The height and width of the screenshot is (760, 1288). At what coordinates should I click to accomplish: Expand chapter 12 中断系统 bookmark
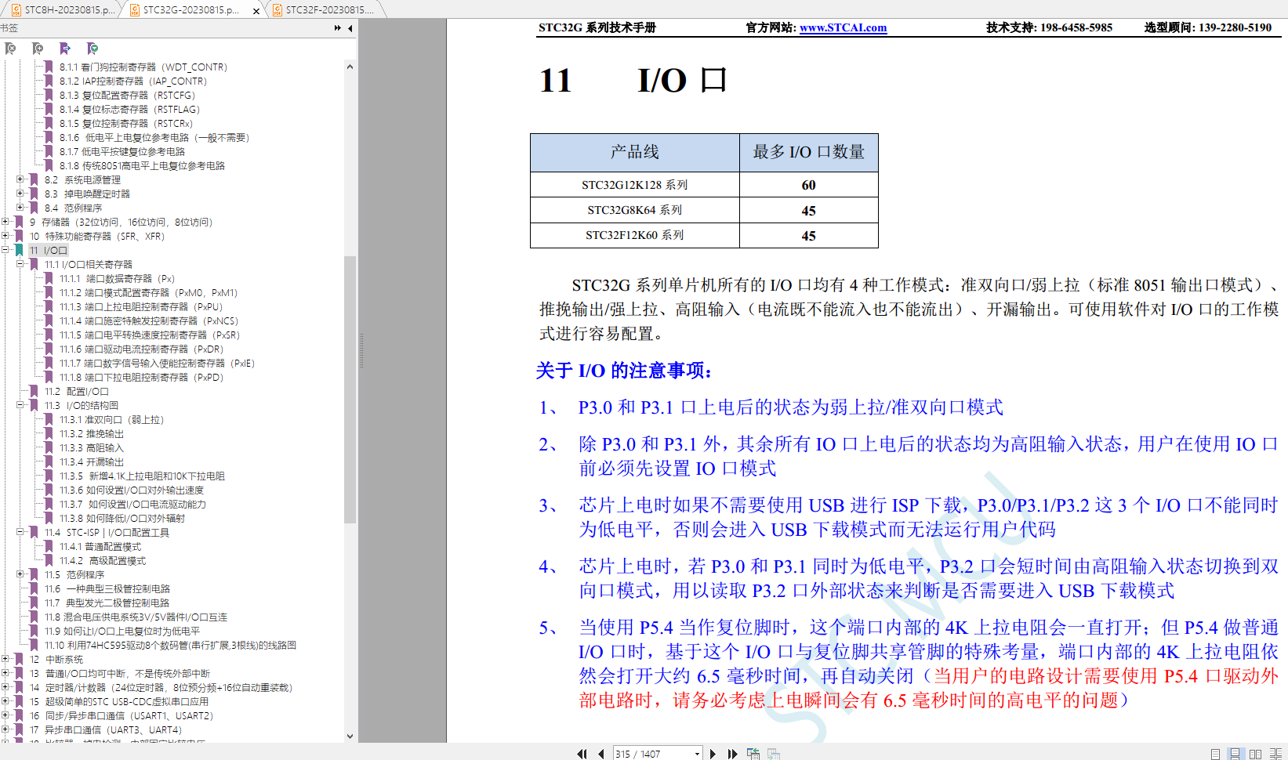click(x=5, y=659)
